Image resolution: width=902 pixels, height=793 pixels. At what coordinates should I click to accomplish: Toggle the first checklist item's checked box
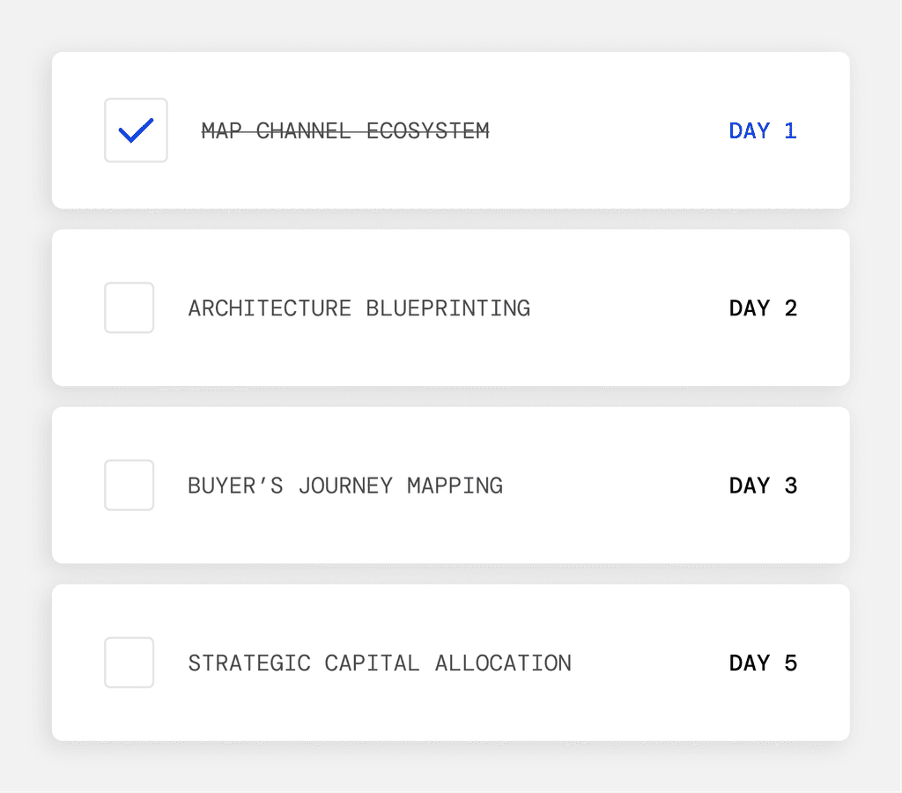(136, 130)
